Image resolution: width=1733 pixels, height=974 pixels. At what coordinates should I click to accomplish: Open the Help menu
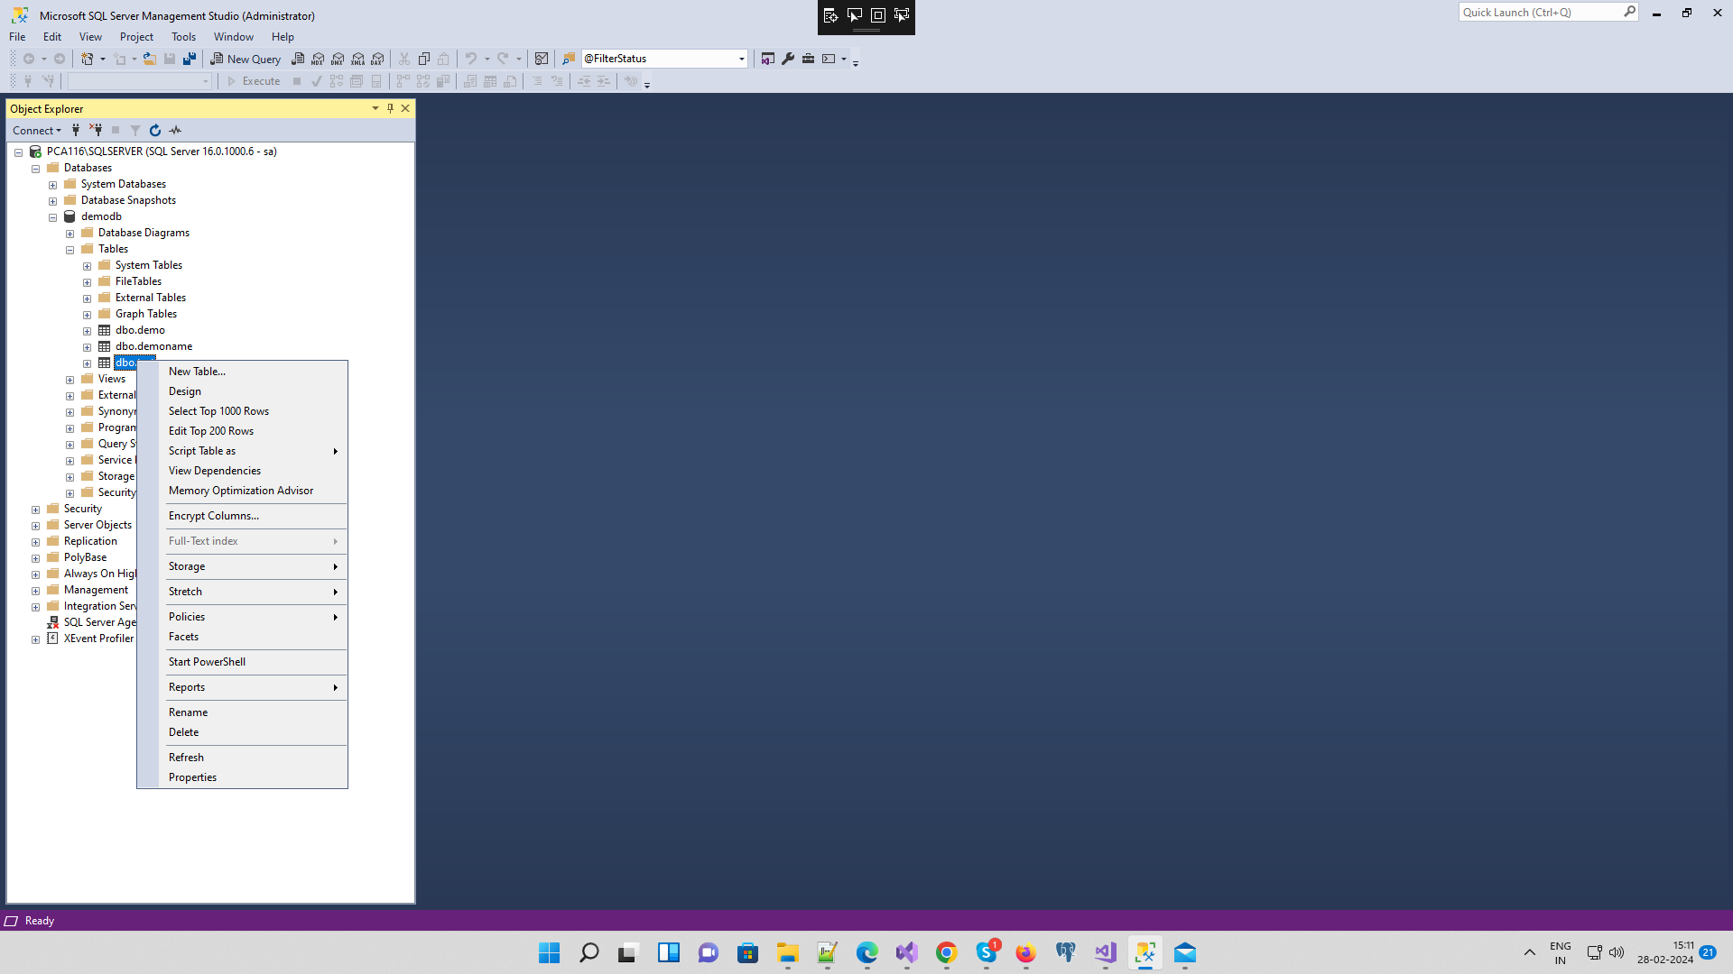(x=283, y=37)
